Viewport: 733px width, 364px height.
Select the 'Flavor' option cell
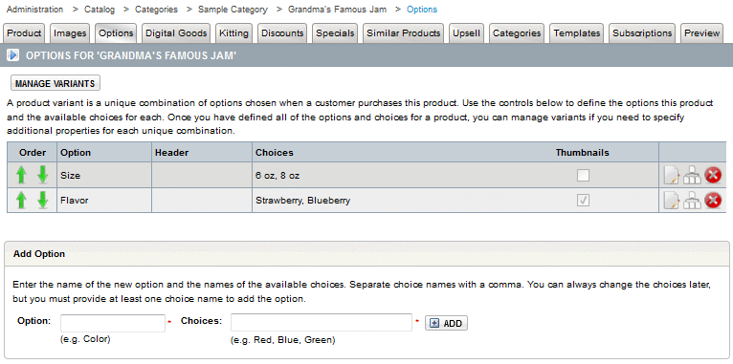pos(103,201)
